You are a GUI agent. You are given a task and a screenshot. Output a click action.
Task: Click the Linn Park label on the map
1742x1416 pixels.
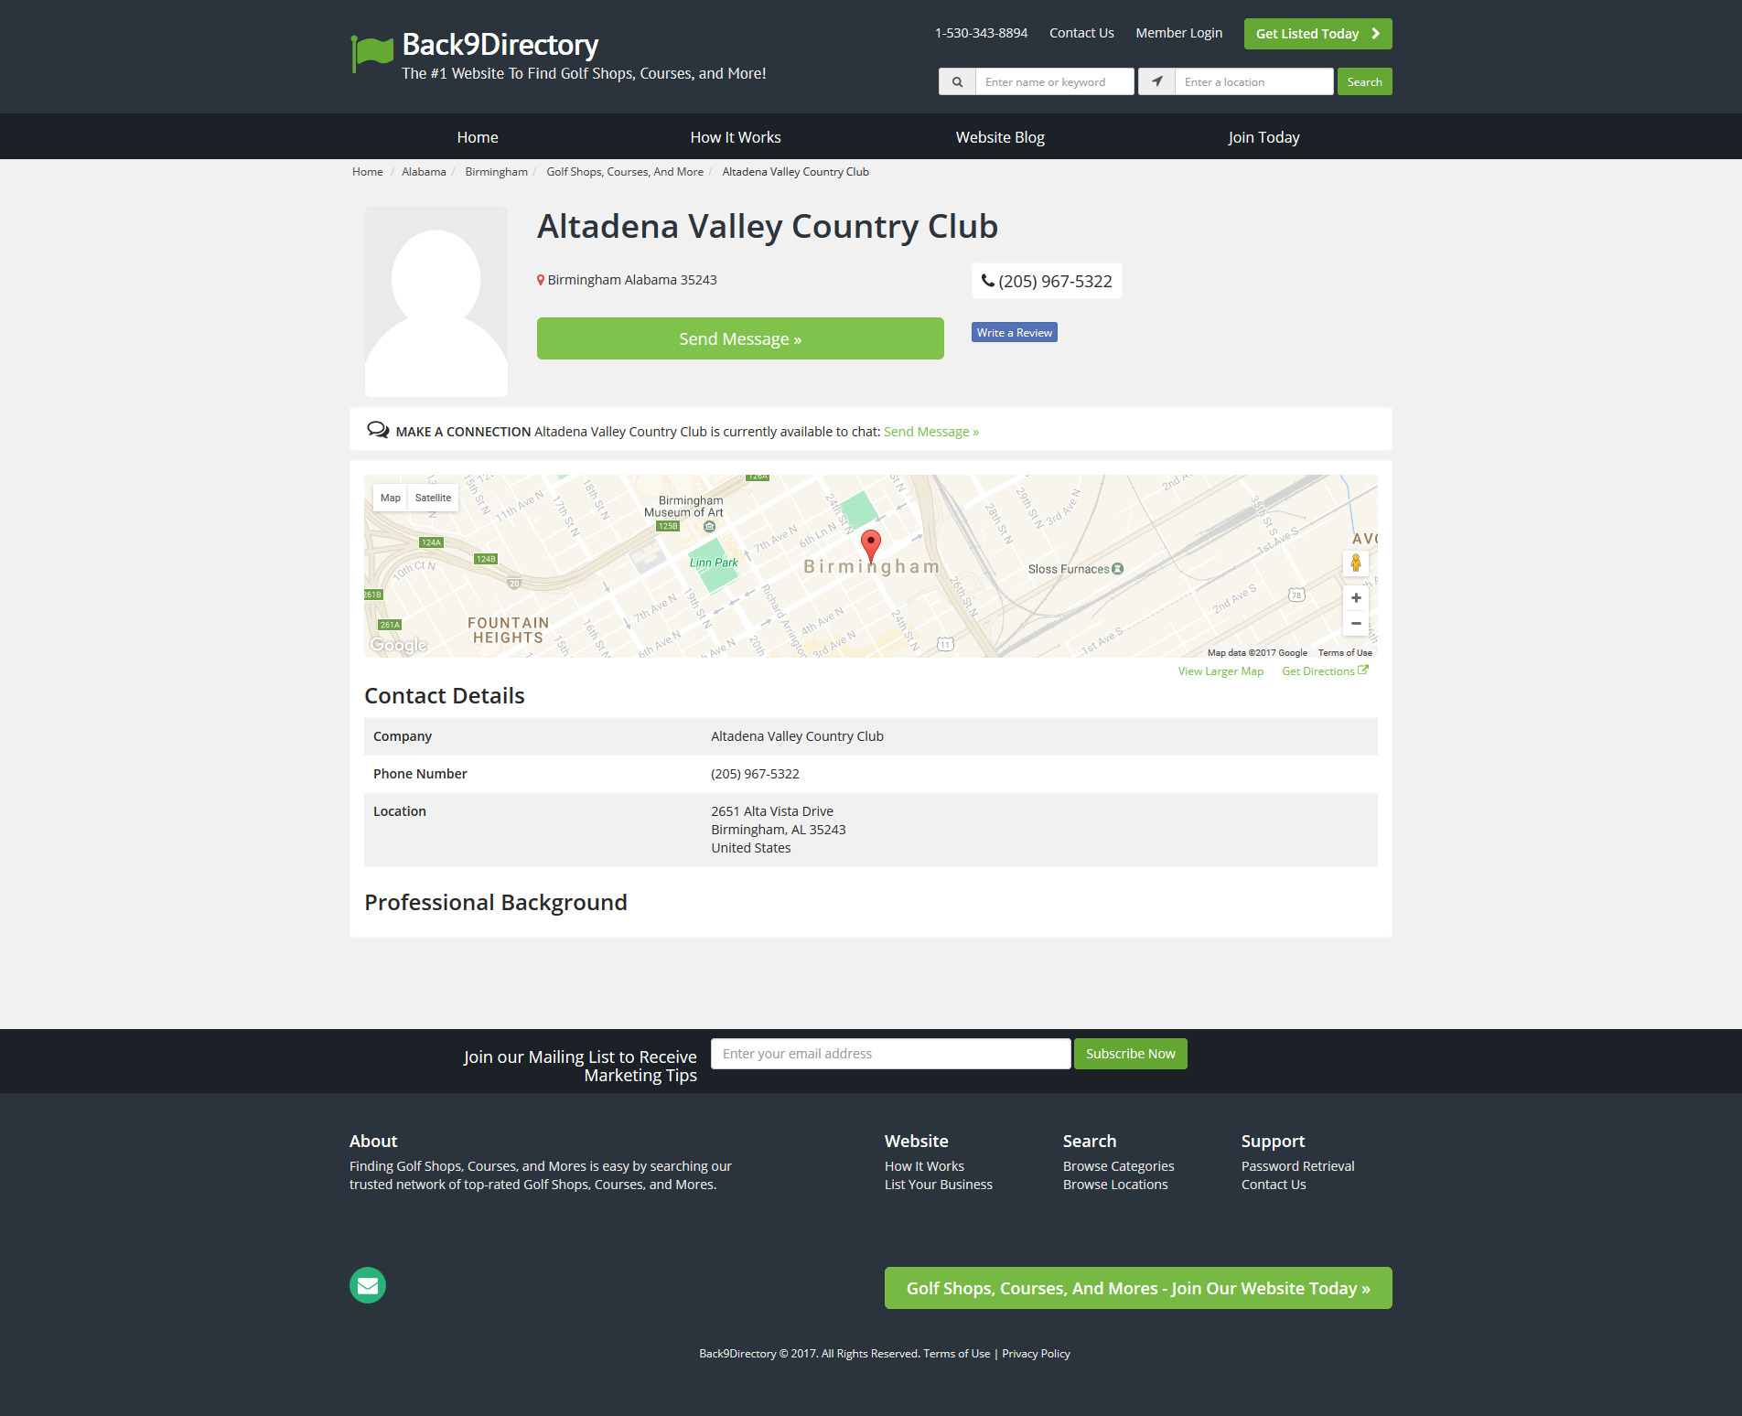[x=714, y=563]
